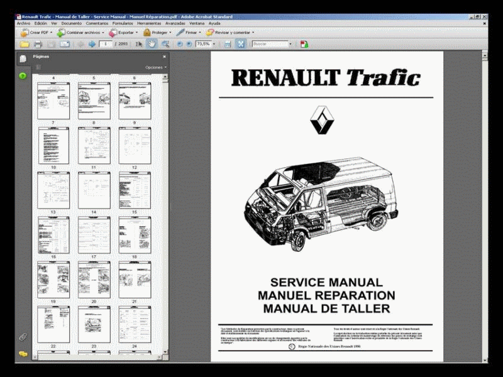Click thumbnails panel scroll up arrow
The height and width of the screenshot is (377, 503).
(165, 77)
